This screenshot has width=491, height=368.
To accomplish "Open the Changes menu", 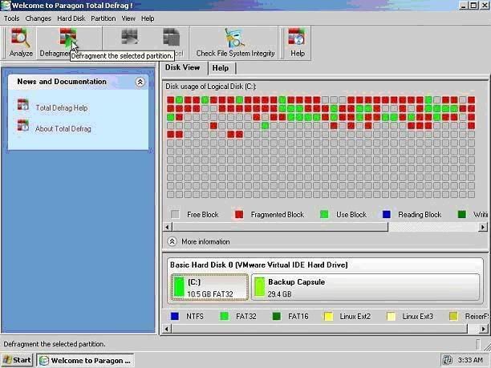I will (38, 18).
